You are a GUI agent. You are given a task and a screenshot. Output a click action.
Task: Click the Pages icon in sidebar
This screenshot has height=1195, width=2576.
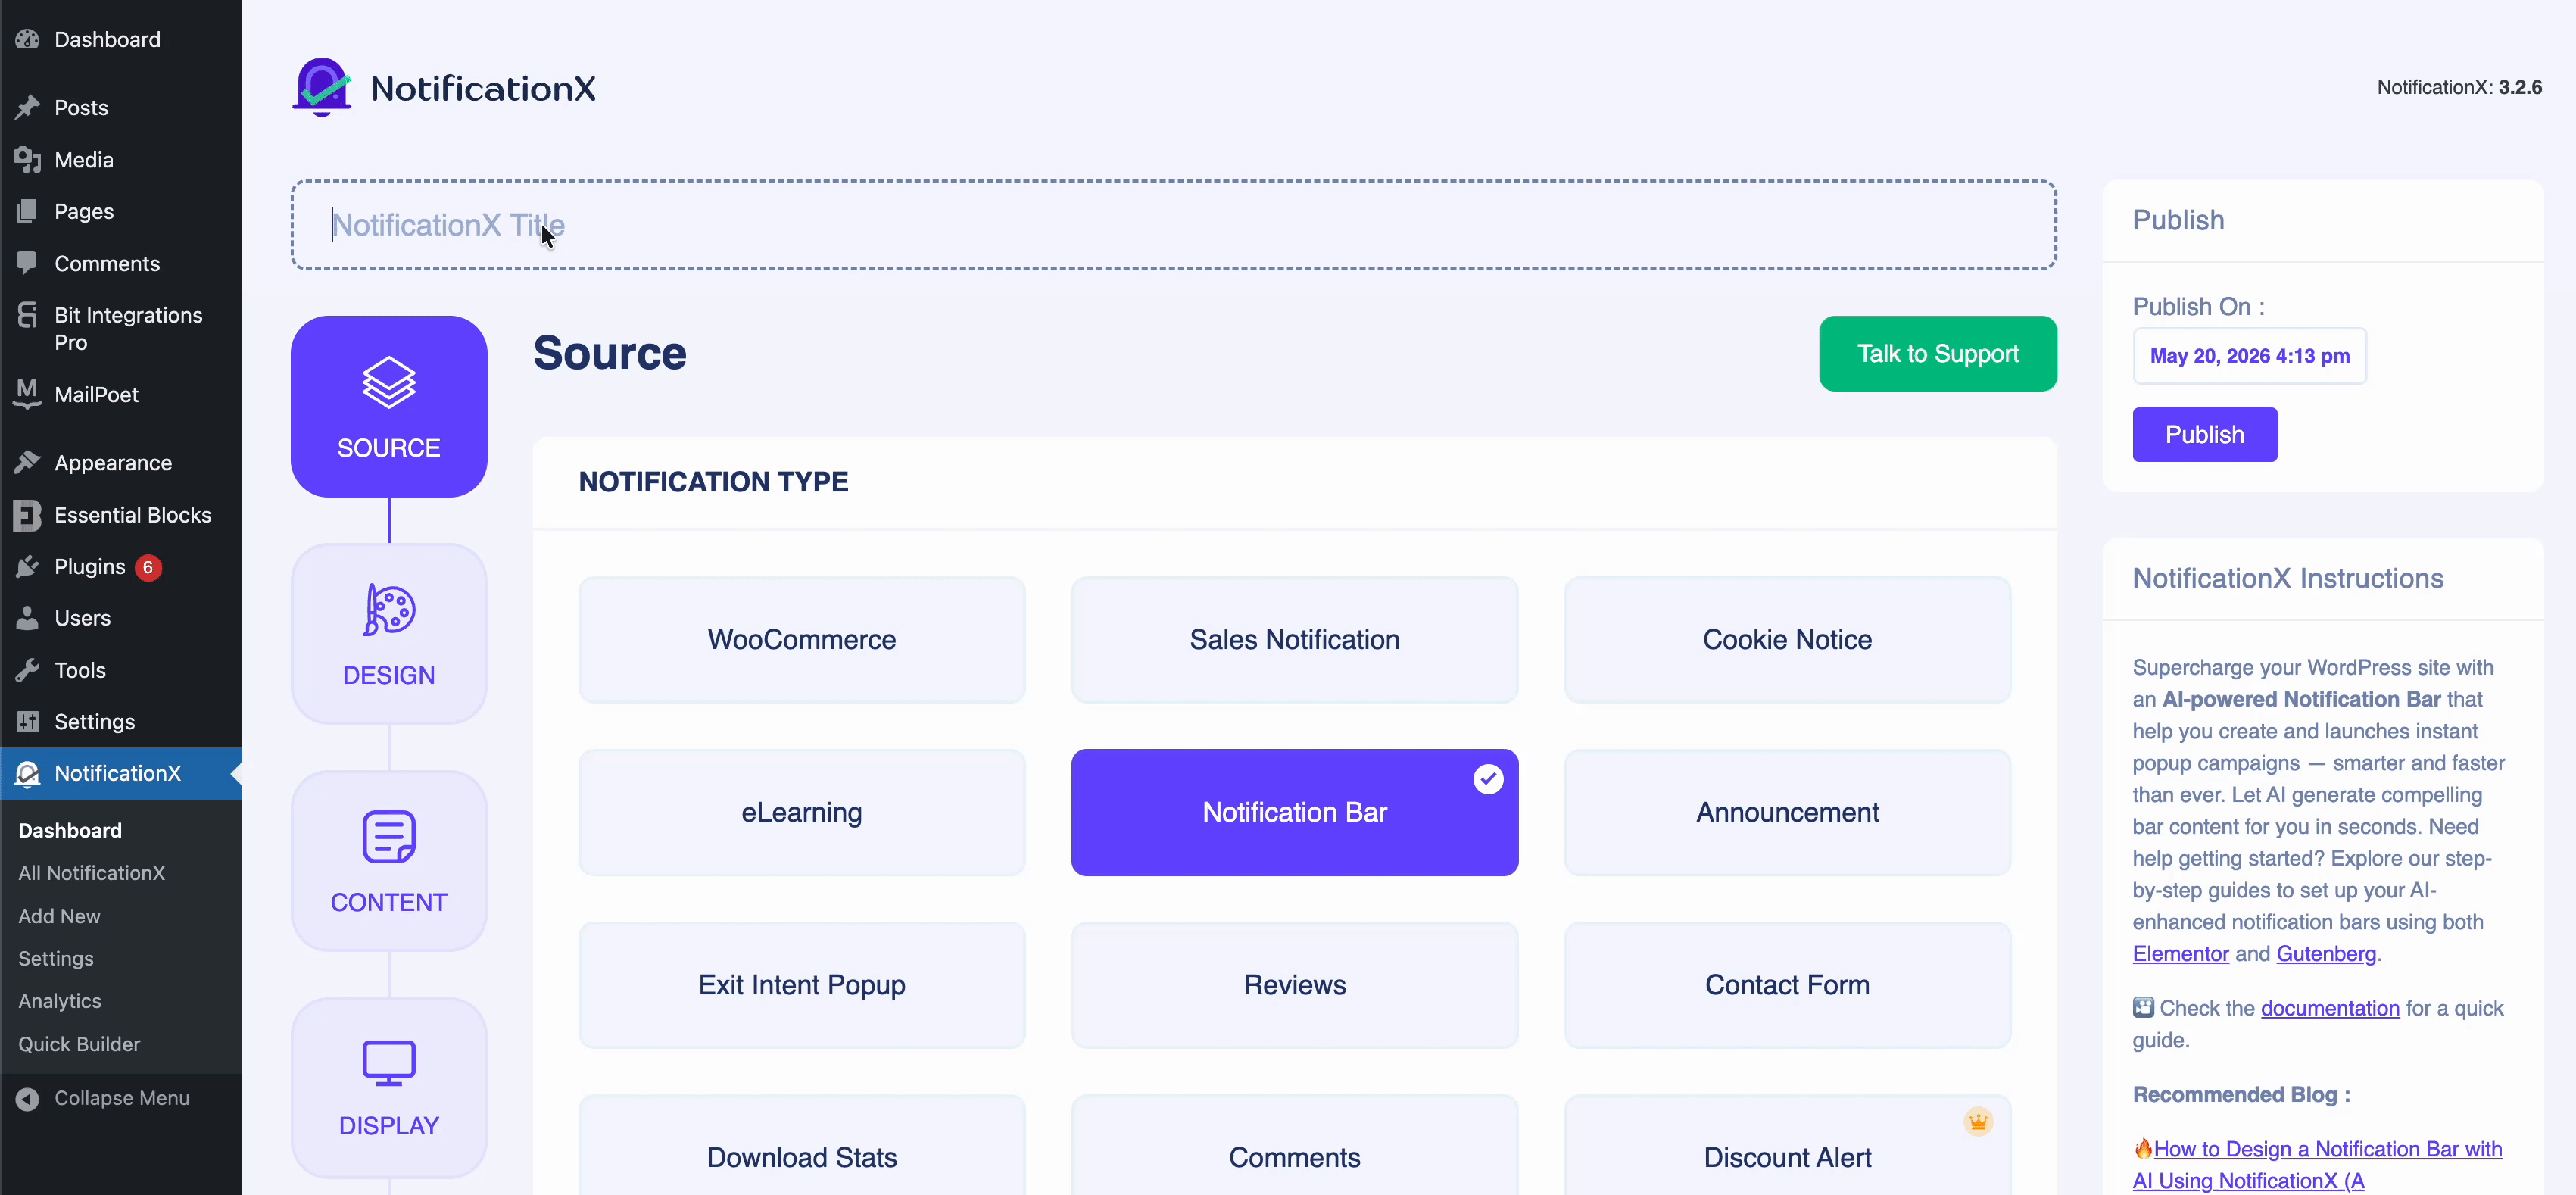(27, 211)
